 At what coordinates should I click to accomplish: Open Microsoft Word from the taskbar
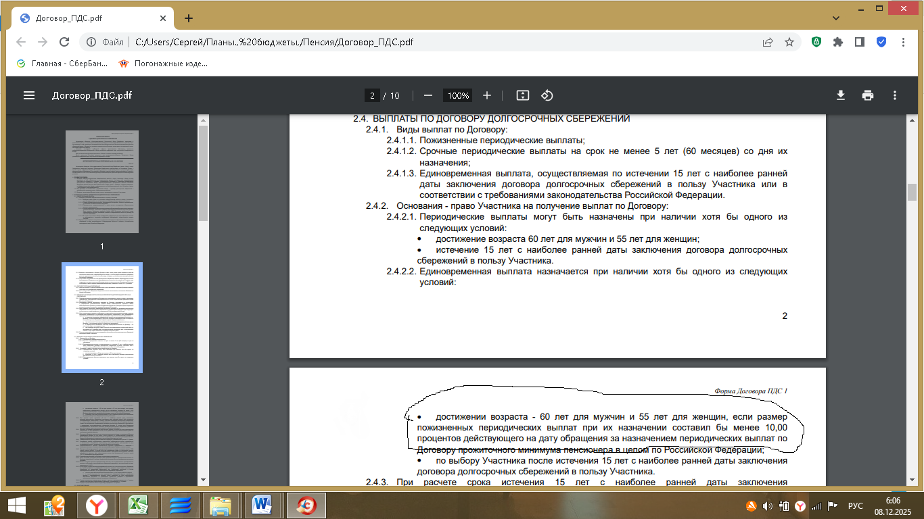261,505
